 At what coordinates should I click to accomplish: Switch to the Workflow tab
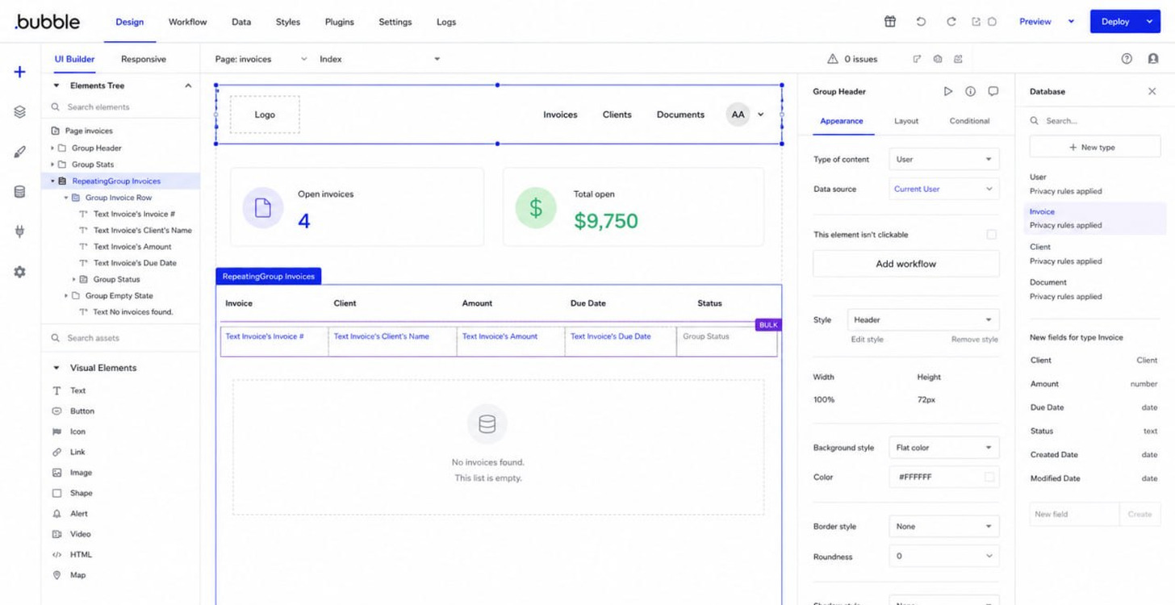coord(187,22)
